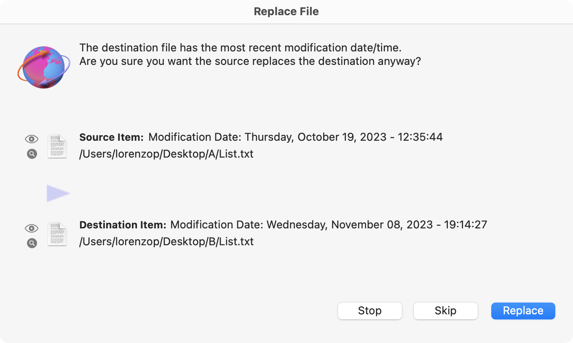Confirm with the Replace button
The width and height of the screenshot is (573, 343).
pos(523,311)
